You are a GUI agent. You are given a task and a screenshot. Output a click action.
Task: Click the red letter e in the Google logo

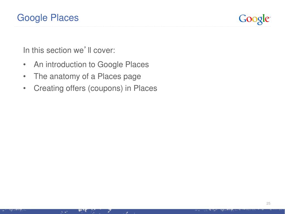coord(267,19)
